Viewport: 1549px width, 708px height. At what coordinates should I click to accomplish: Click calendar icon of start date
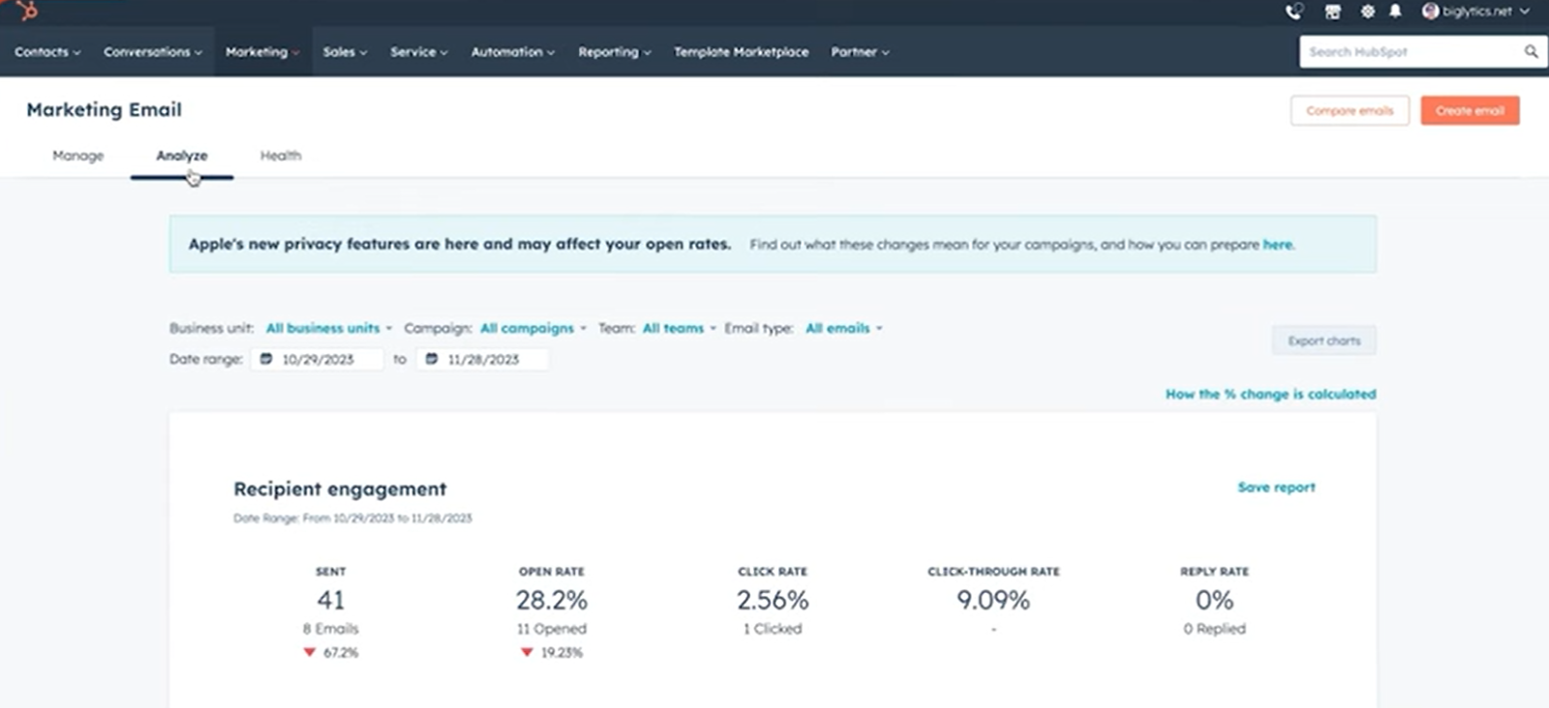[x=266, y=359]
